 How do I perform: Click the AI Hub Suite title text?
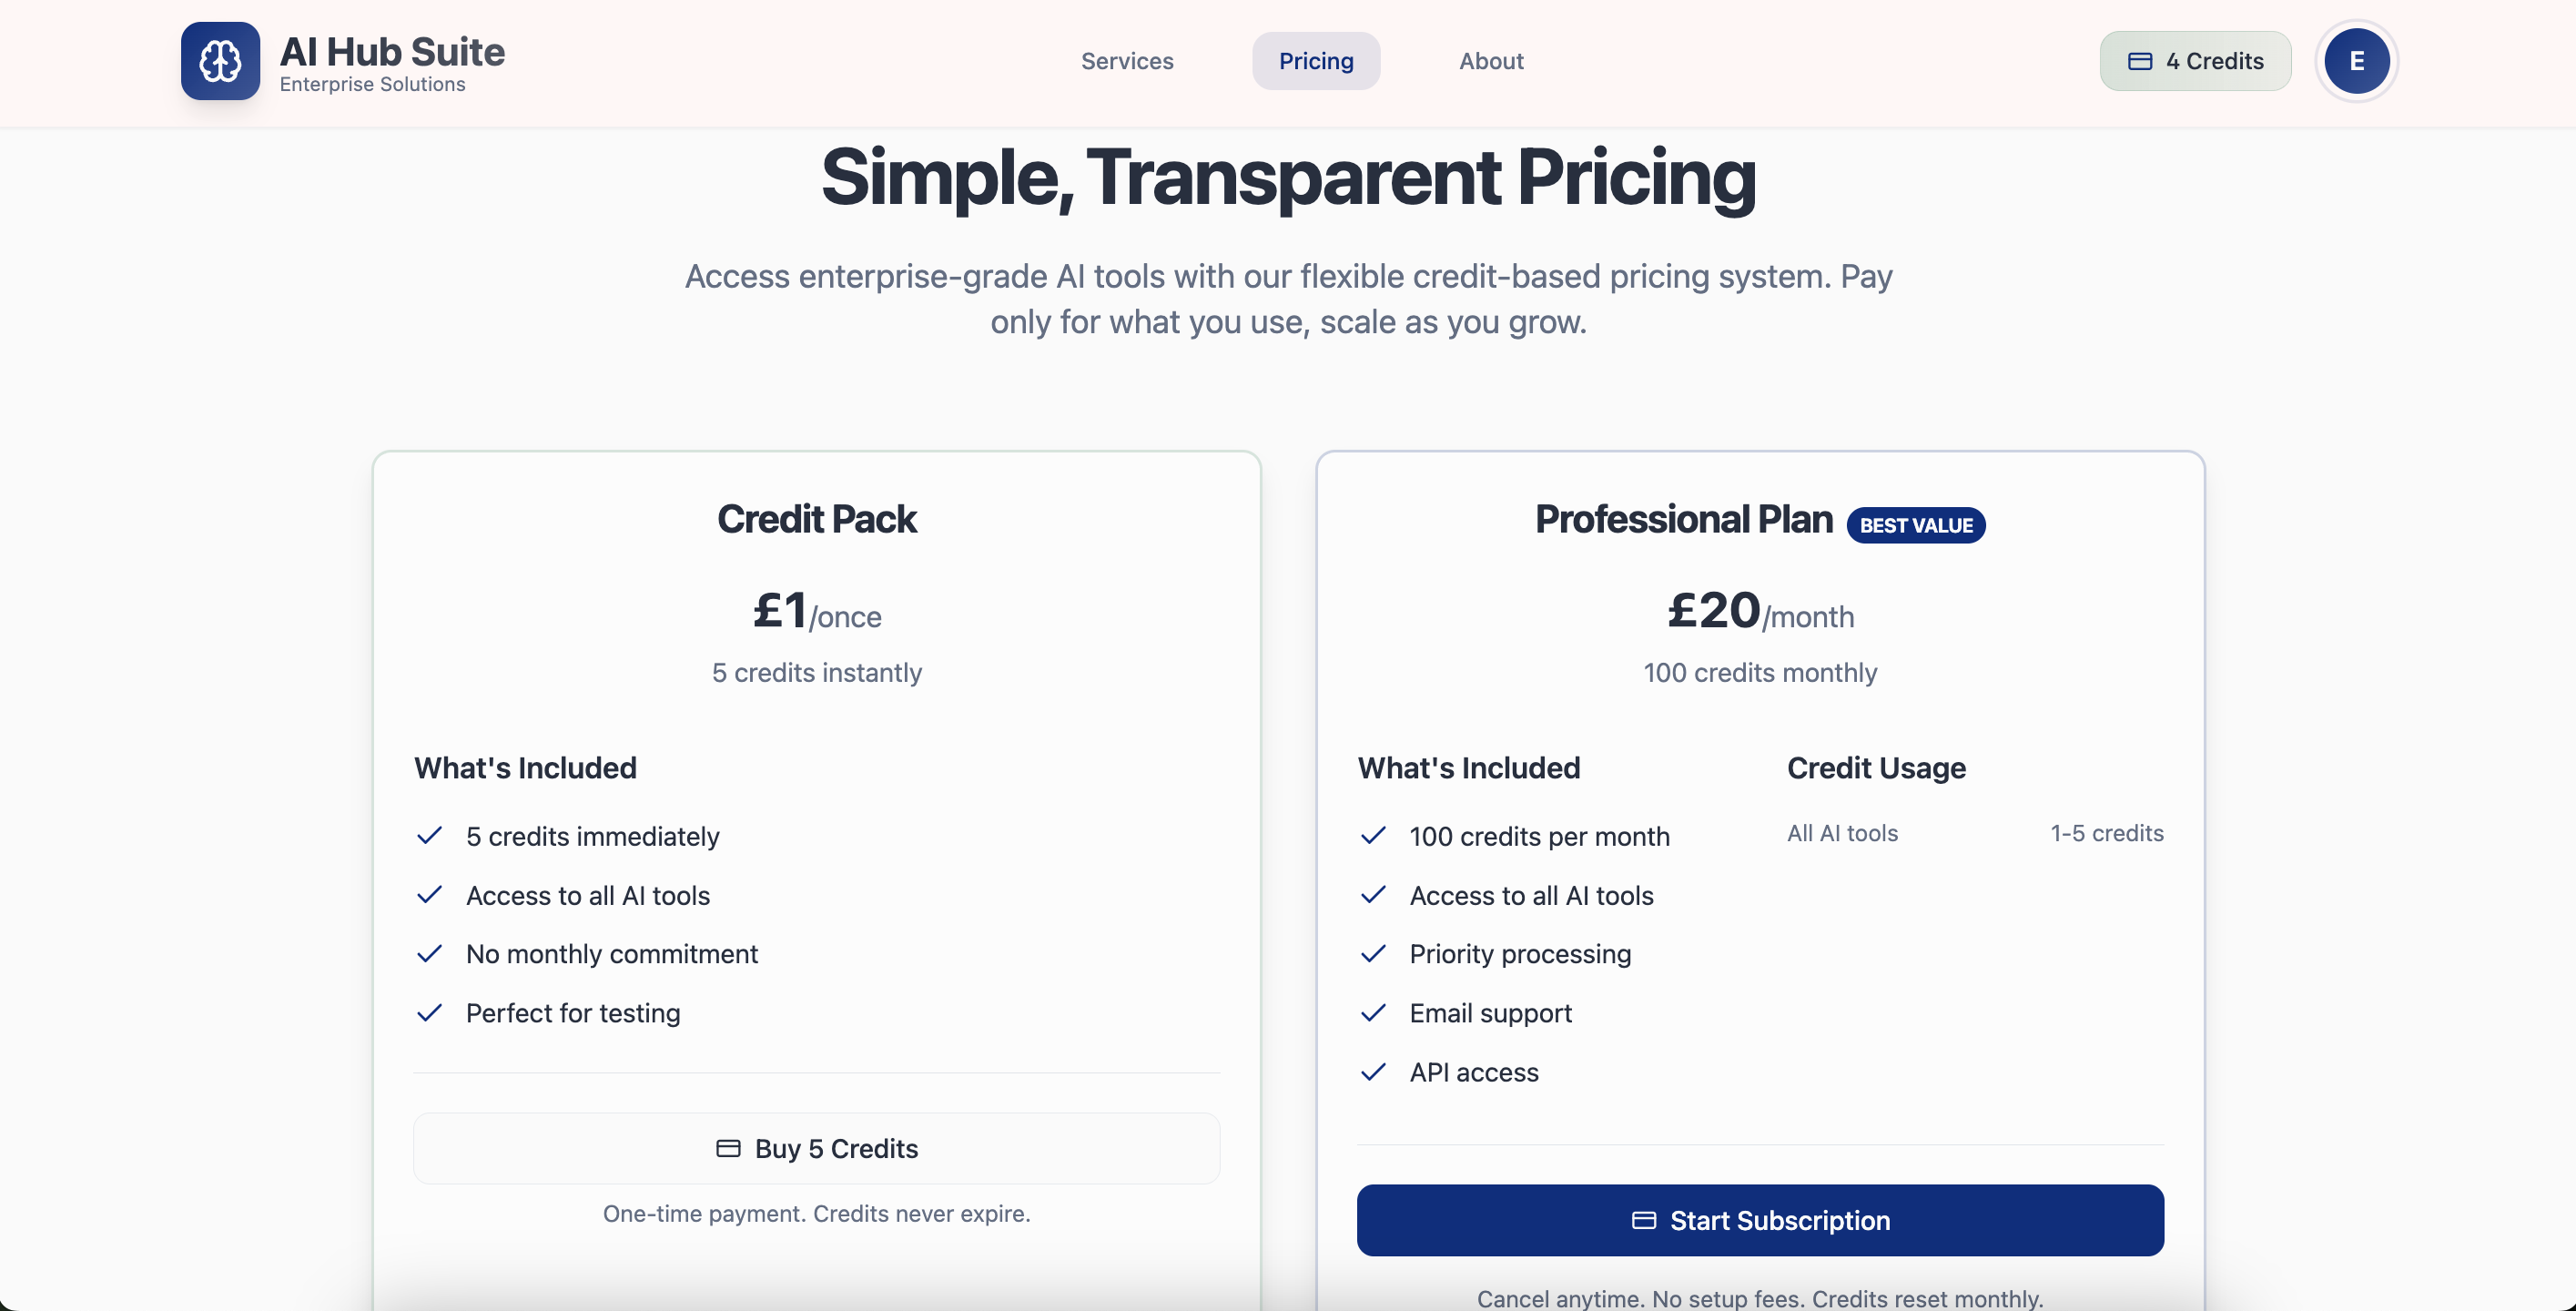pos(392,51)
